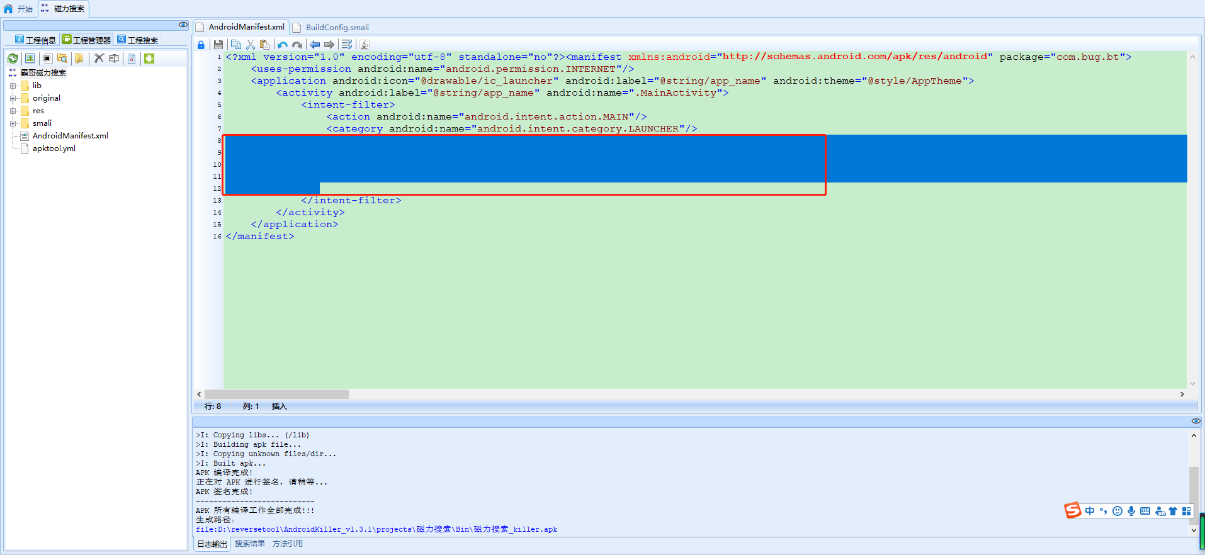Switch to the 工程搜索 tab

(137, 40)
